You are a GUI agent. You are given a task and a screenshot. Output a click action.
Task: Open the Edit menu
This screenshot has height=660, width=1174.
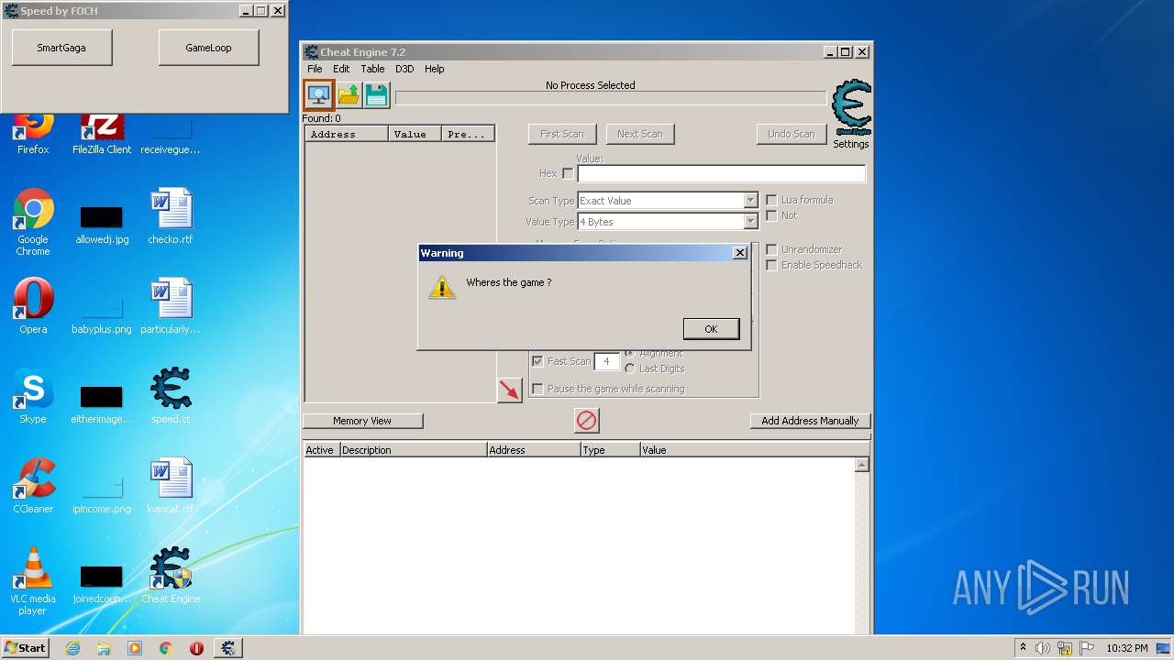coord(341,69)
